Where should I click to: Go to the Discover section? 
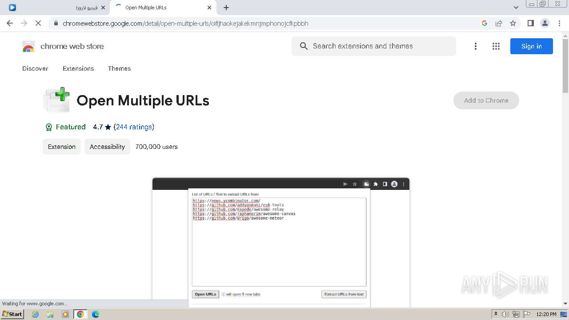(35, 68)
